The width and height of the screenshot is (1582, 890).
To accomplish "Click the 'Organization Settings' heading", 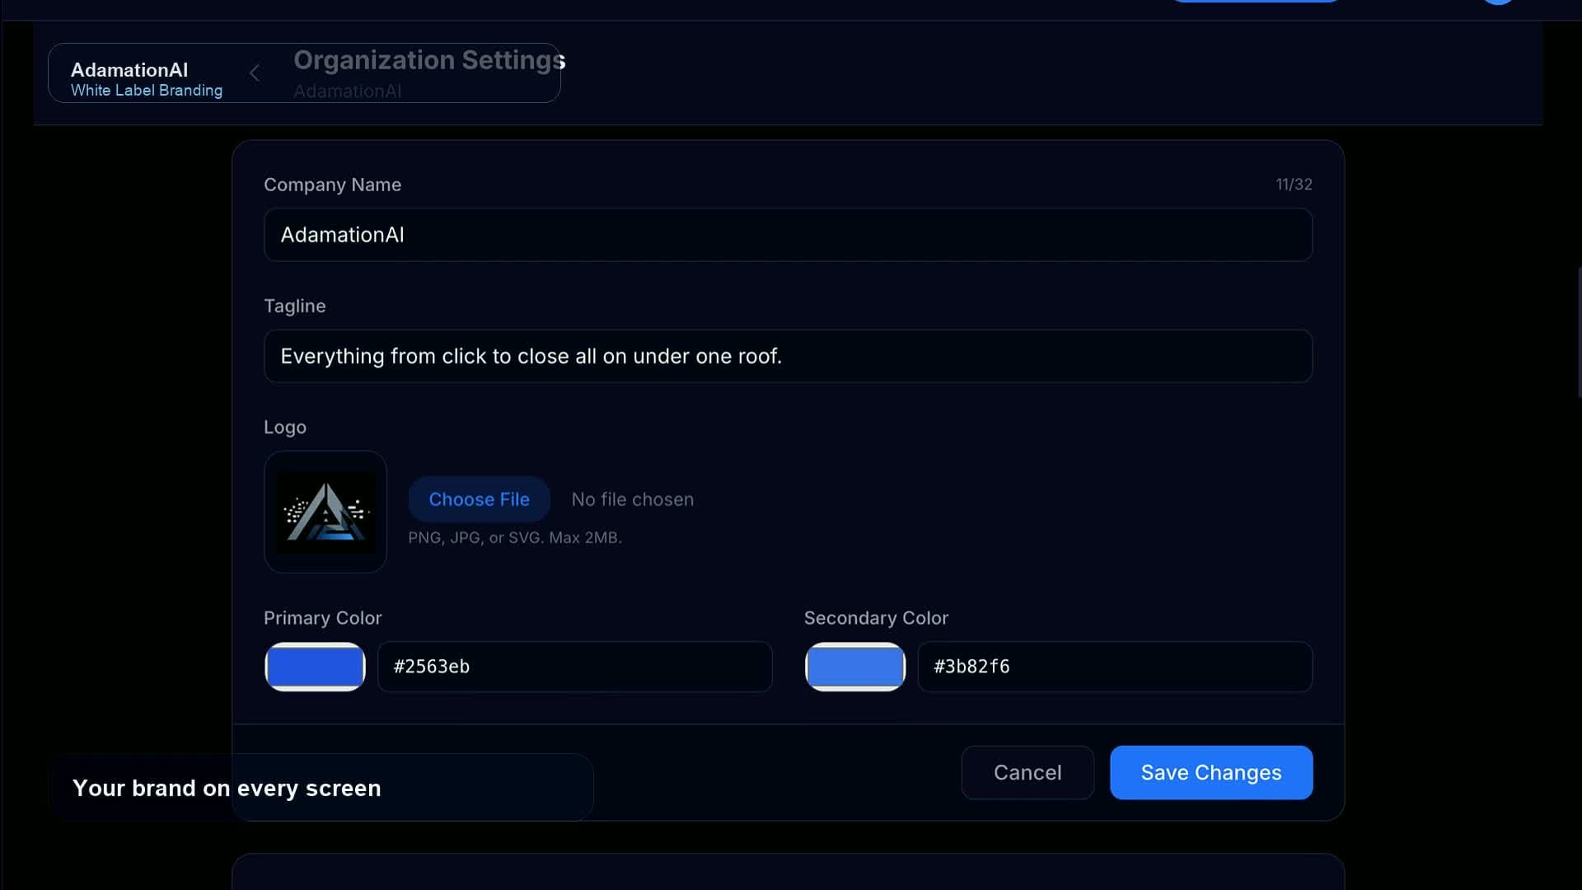I will coord(429,60).
